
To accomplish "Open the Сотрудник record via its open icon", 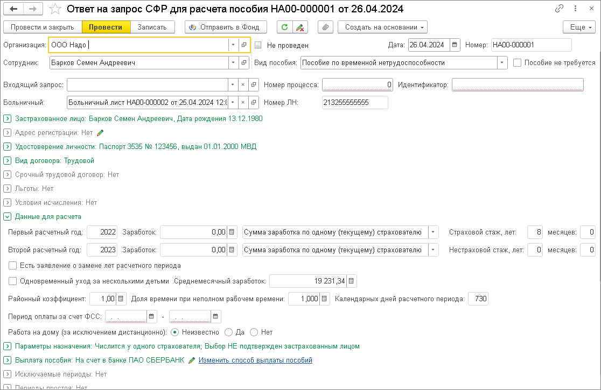I will pyautogui.click(x=244, y=63).
